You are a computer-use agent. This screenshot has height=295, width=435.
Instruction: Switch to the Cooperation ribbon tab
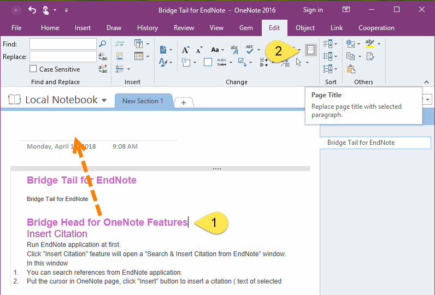[x=376, y=28]
